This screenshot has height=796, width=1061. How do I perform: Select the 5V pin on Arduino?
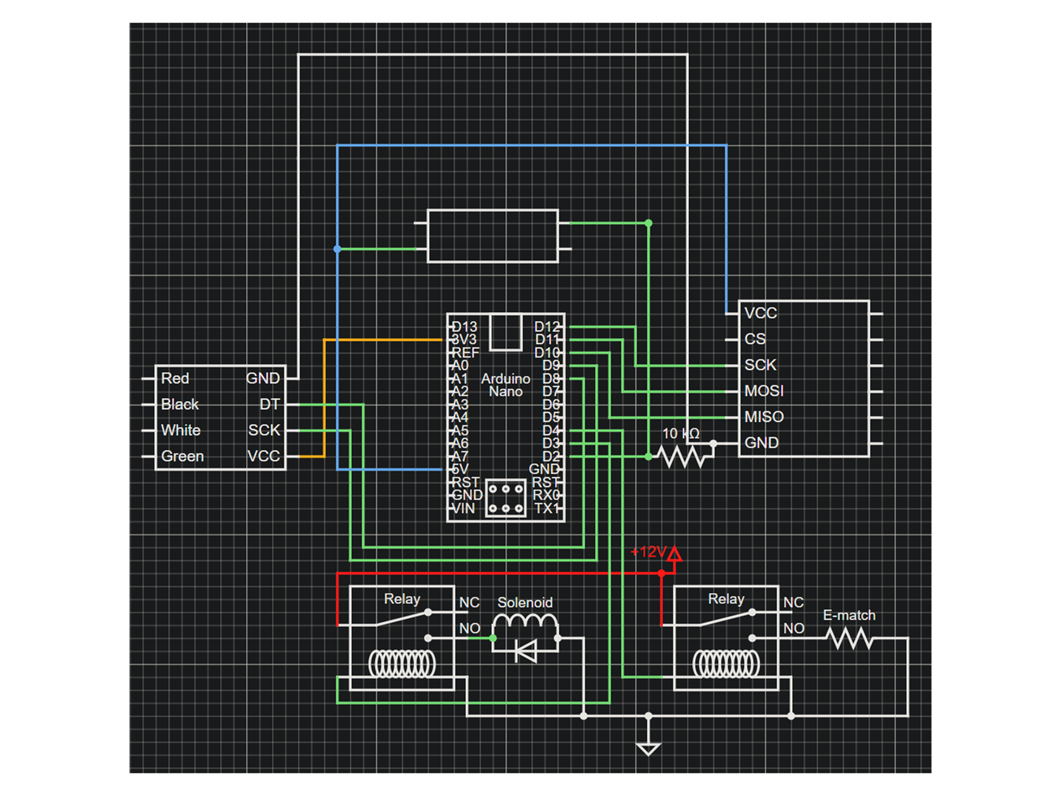460,469
